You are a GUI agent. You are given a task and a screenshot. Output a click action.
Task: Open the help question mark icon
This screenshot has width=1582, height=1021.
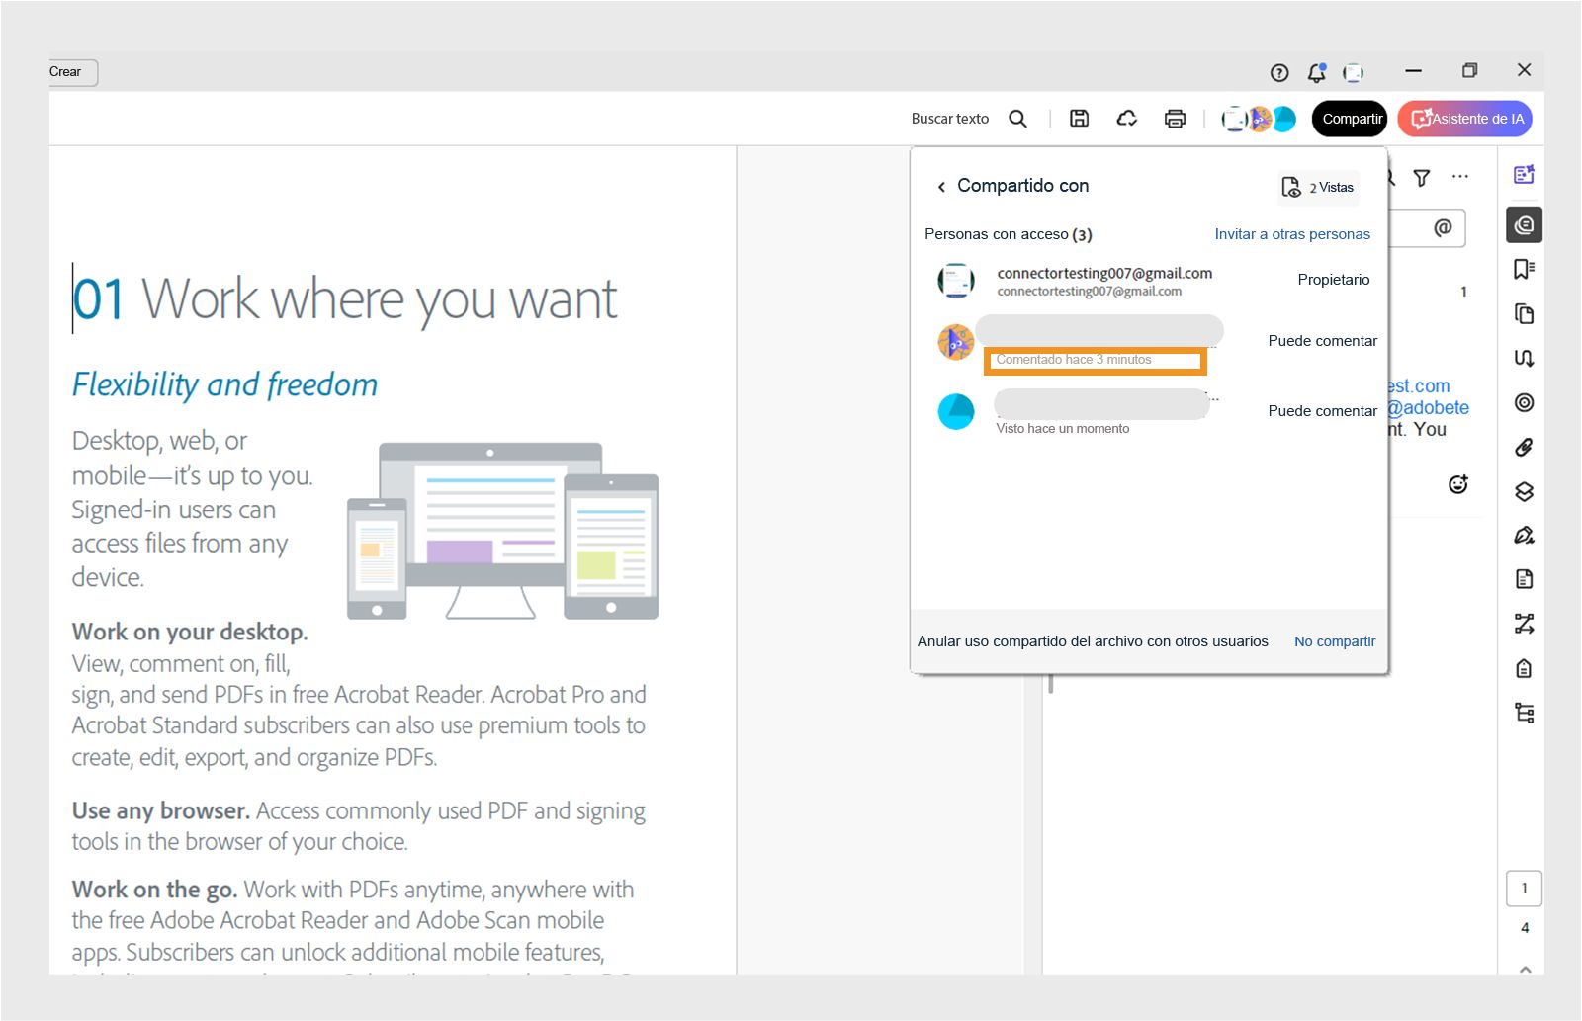pos(1279,72)
